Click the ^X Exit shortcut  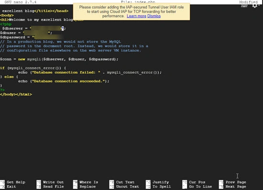[x=8, y=187]
